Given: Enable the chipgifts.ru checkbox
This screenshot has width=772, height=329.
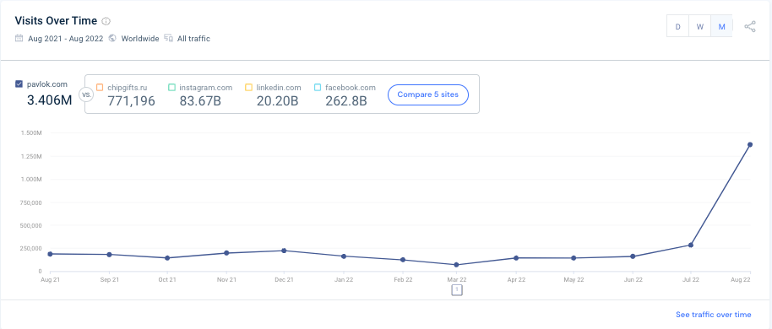Looking at the screenshot, I should 100,88.
